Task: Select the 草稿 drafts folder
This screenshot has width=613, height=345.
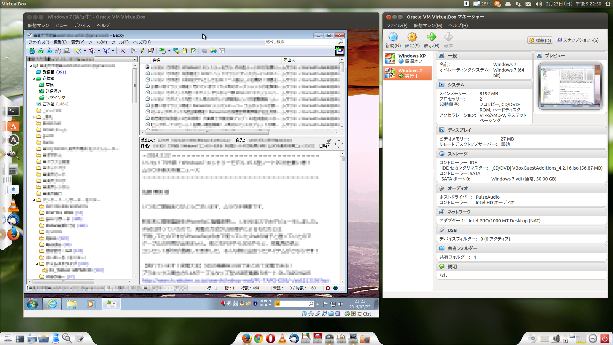Action: [47, 85]
